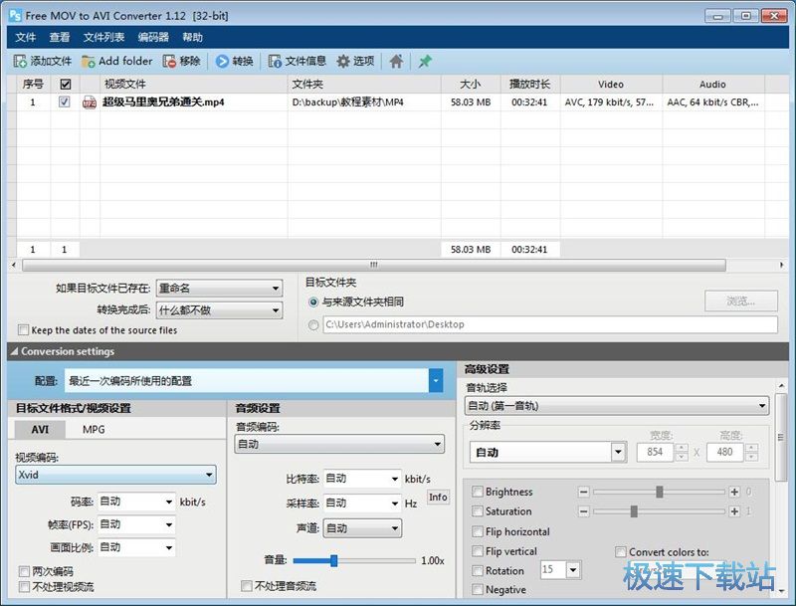Click the Info button beside sample rate
The height and width of the screenshot is (606, 796).
[x=438, y=497]
